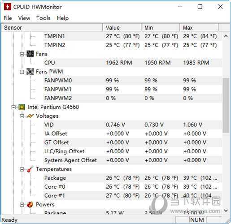
Task: Collapse the Fans PWM node
Action: tap(22, 72)
